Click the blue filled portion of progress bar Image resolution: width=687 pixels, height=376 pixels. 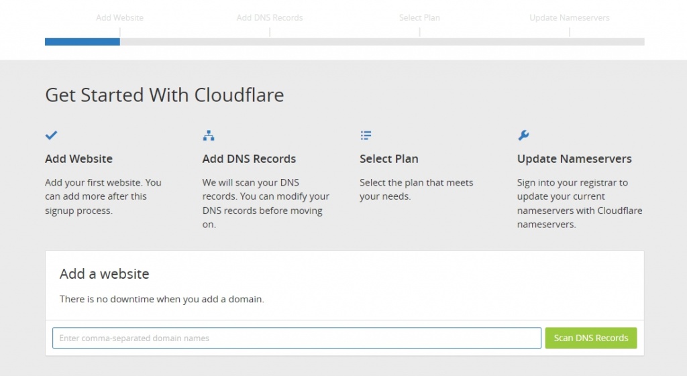(x=83, y=42)
